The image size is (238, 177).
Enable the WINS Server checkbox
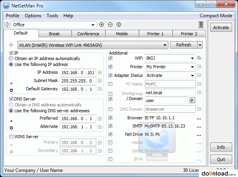point(11,137)
